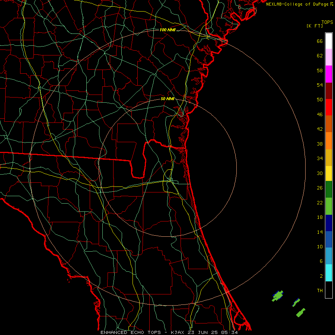The width and height of the screenshot is (335, 335).
Task: Click the navy blue legend swatch
Action: tap(329, 223)
